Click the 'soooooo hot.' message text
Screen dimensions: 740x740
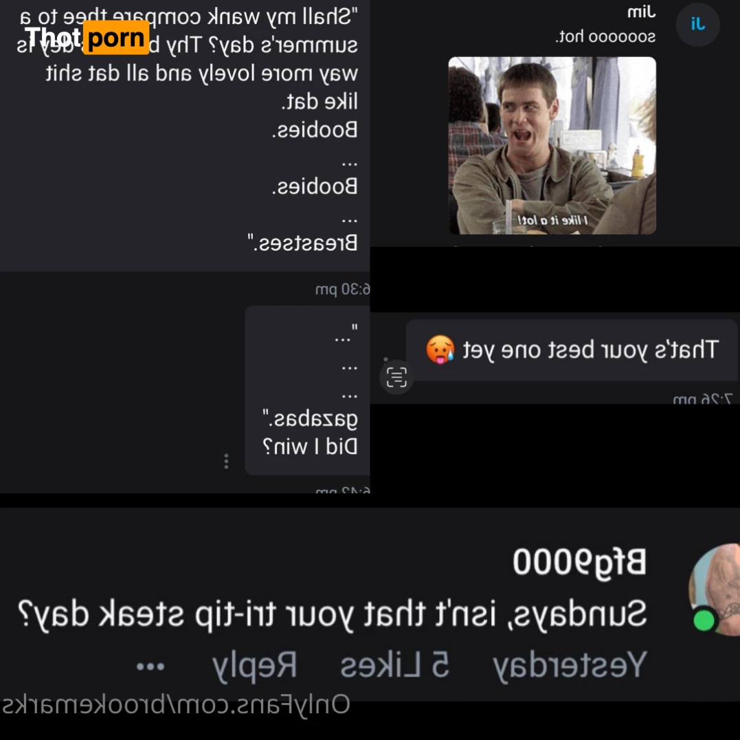(x=605, y=36)
